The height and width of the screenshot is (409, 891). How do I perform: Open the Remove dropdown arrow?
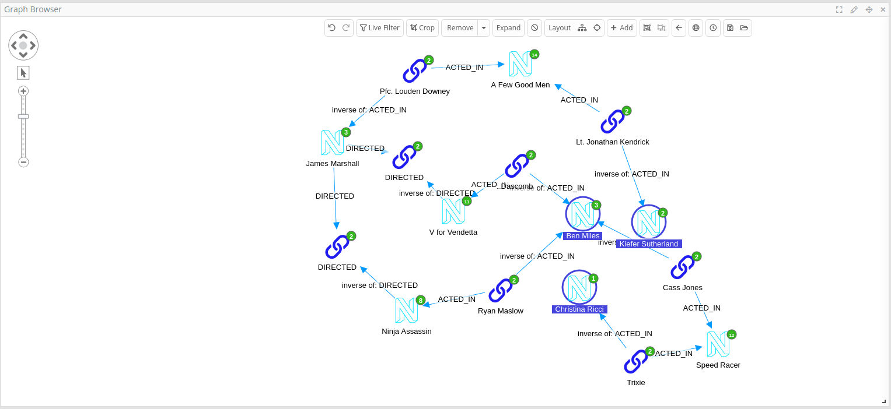[x=484, y=28]
